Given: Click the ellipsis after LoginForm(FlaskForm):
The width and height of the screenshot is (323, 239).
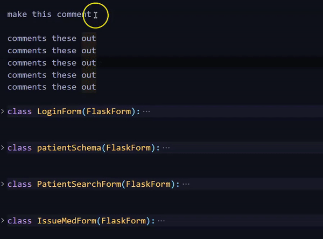Looking at the screenshot, I should [147, 111].
